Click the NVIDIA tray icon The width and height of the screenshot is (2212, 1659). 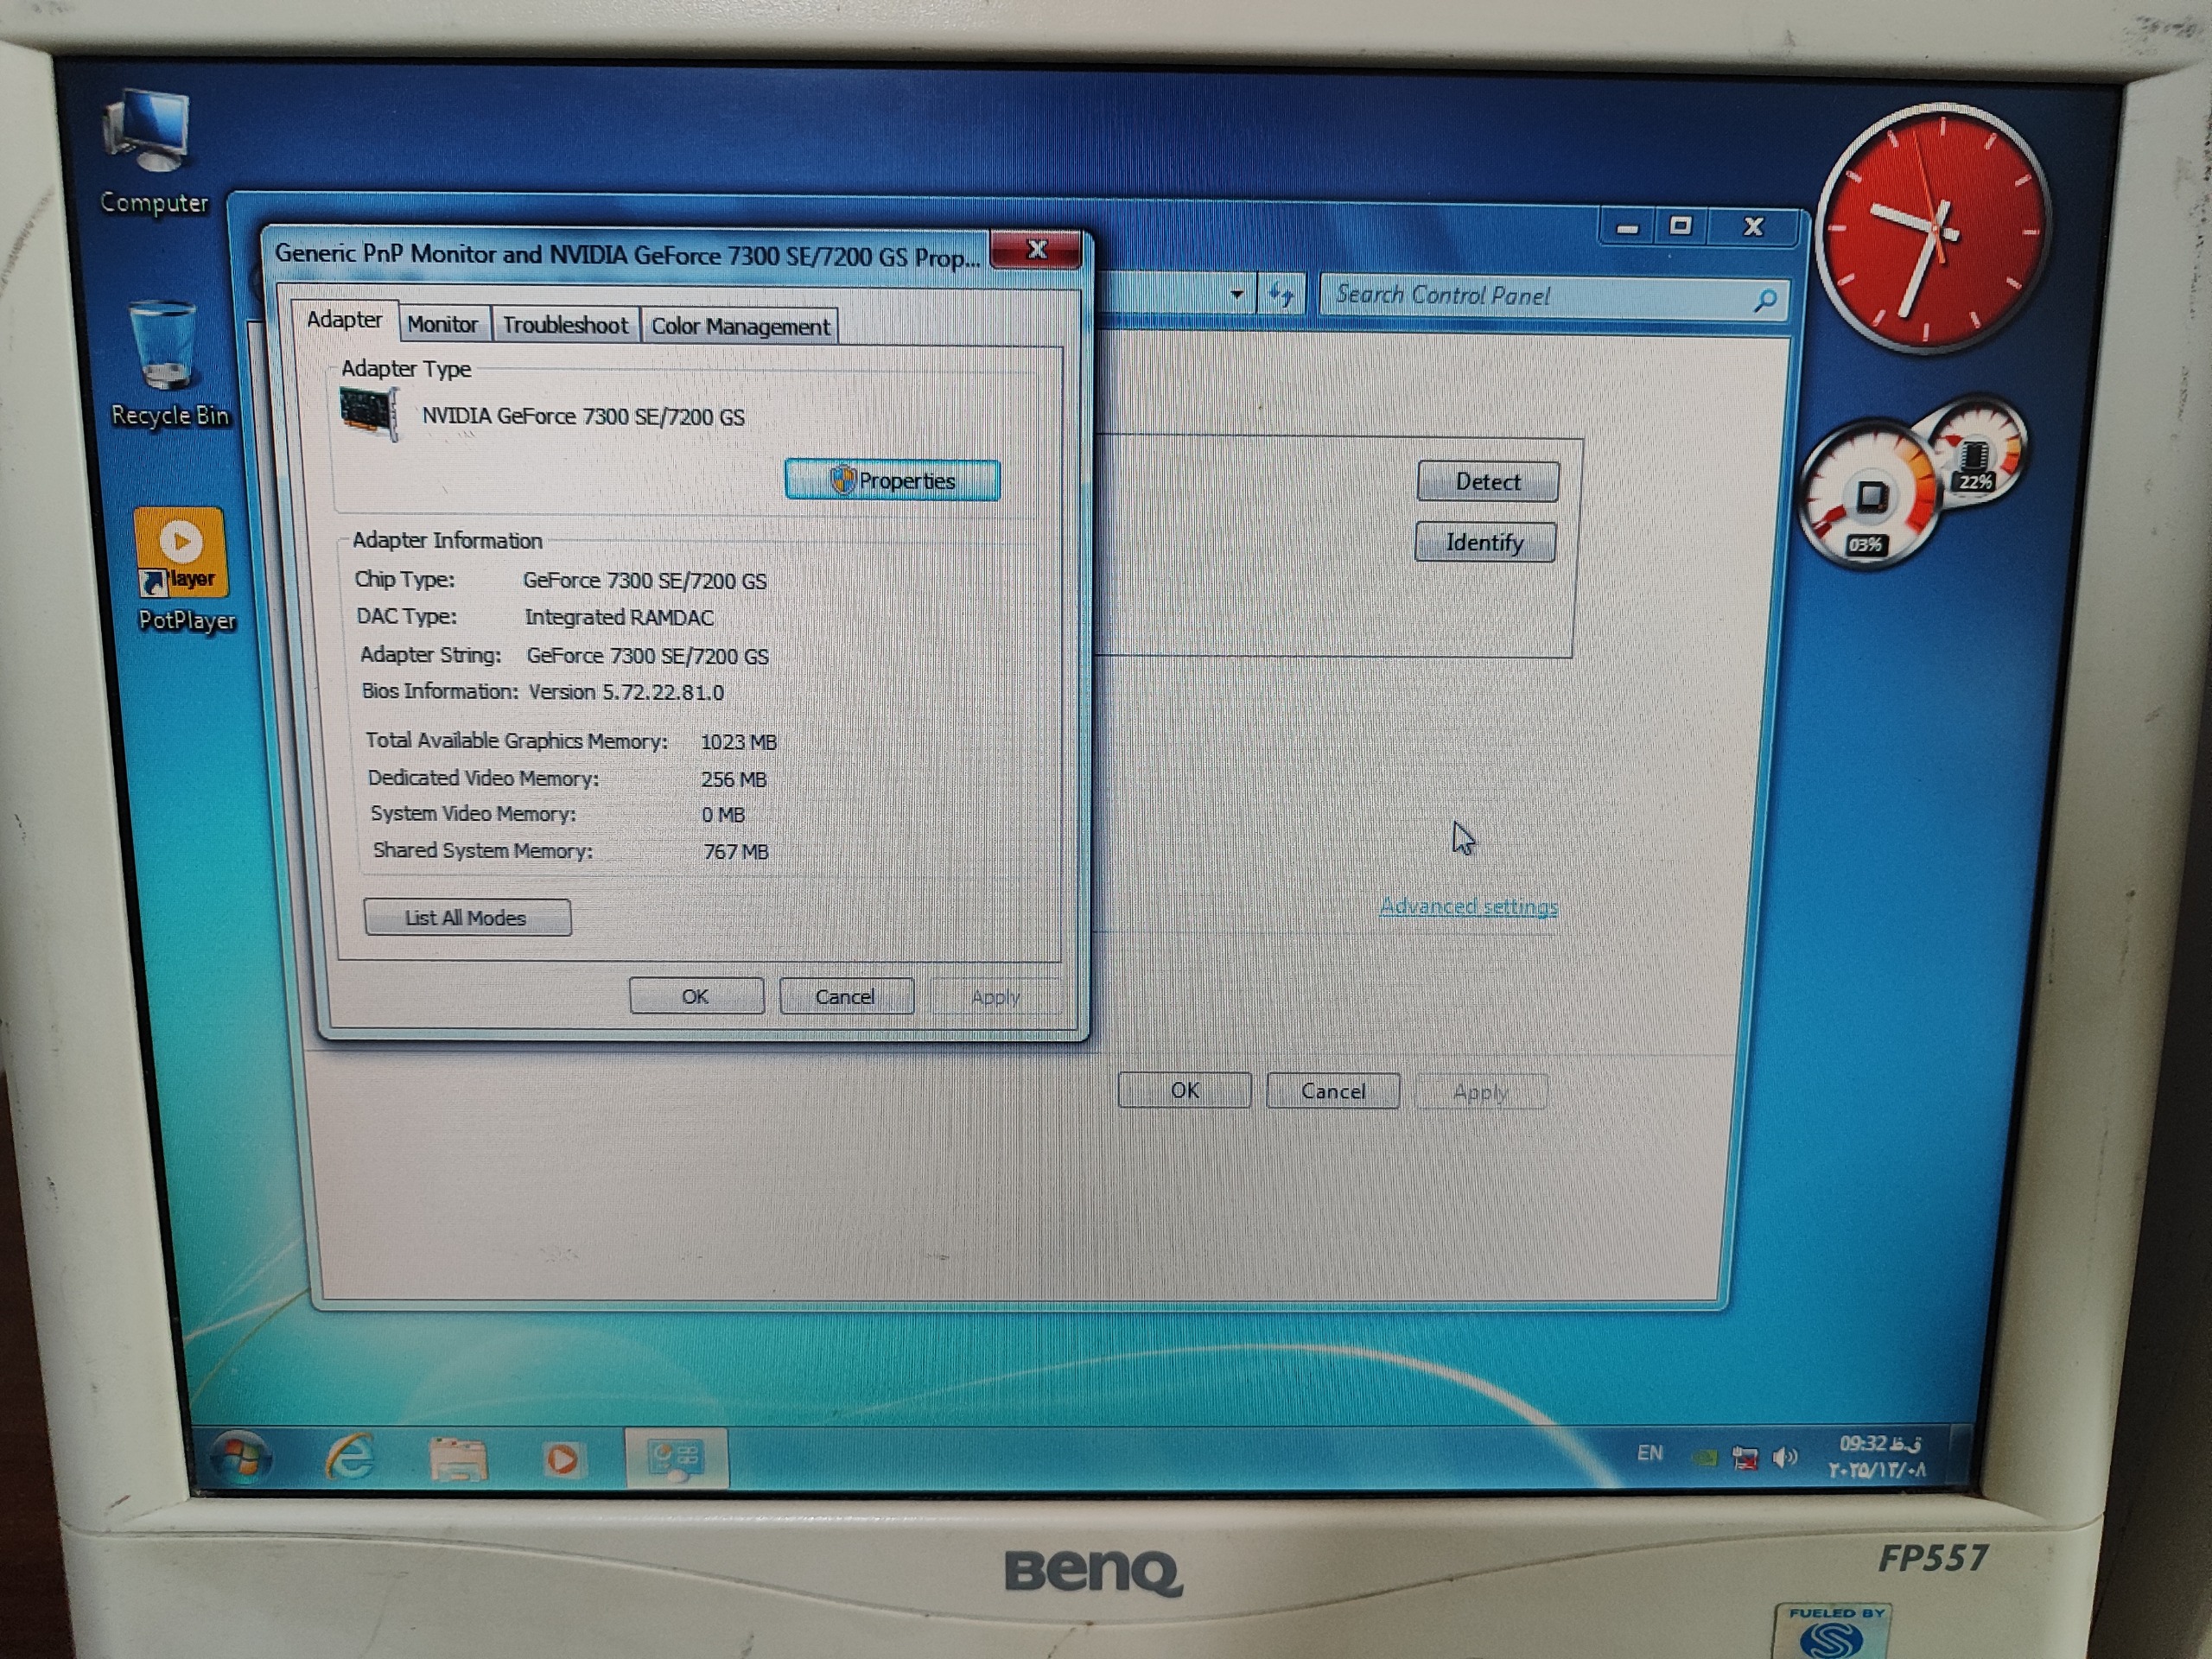click(1704, 1458)
